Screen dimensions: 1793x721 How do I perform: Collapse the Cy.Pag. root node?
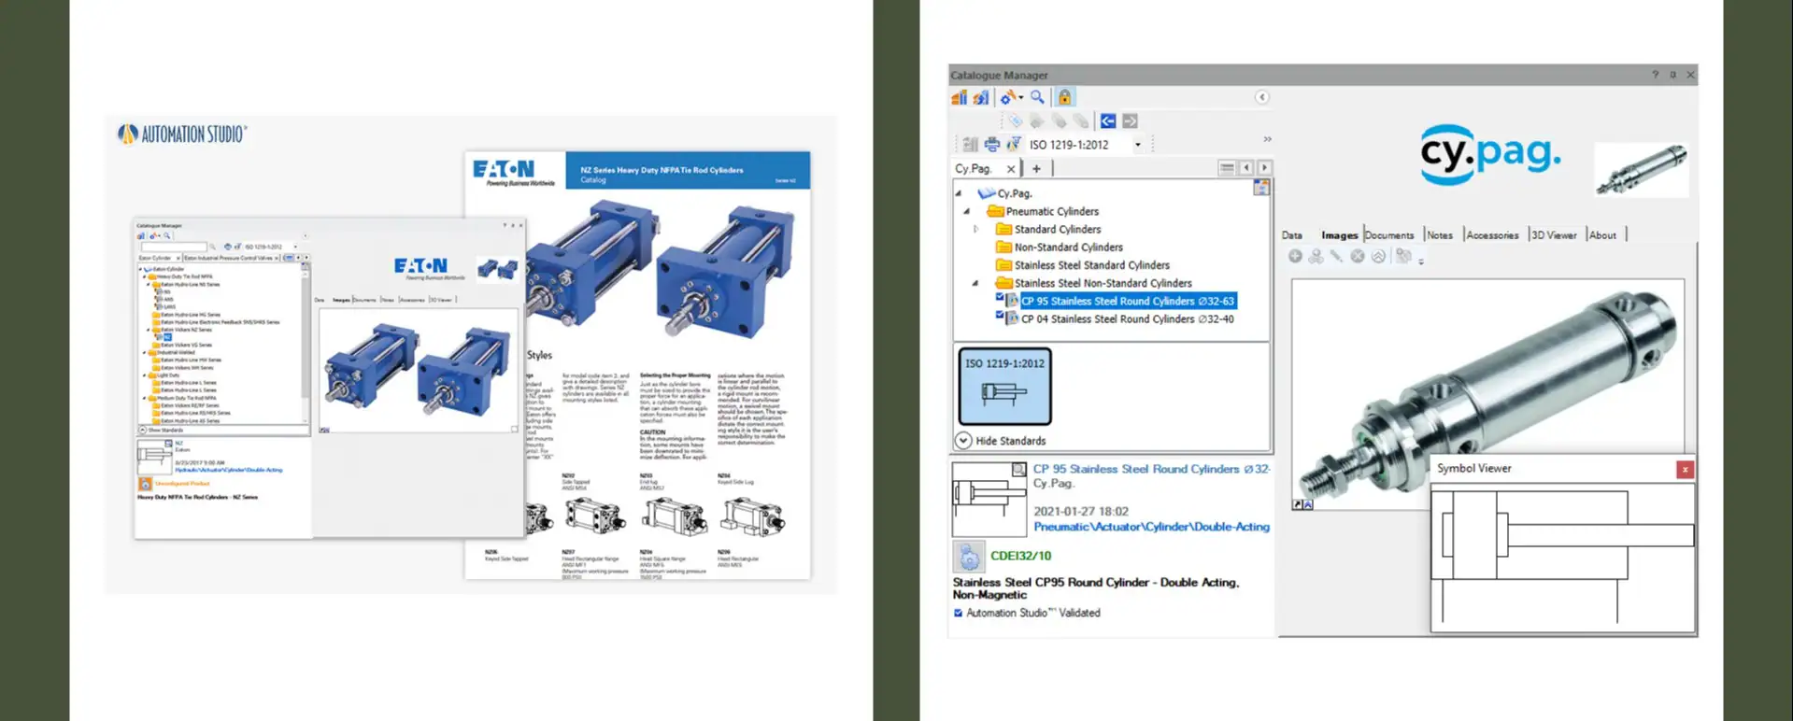959,193
